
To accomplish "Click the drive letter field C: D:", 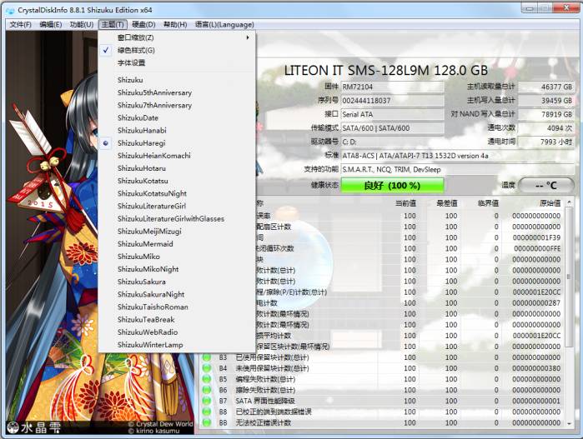I will click(392, 142).
